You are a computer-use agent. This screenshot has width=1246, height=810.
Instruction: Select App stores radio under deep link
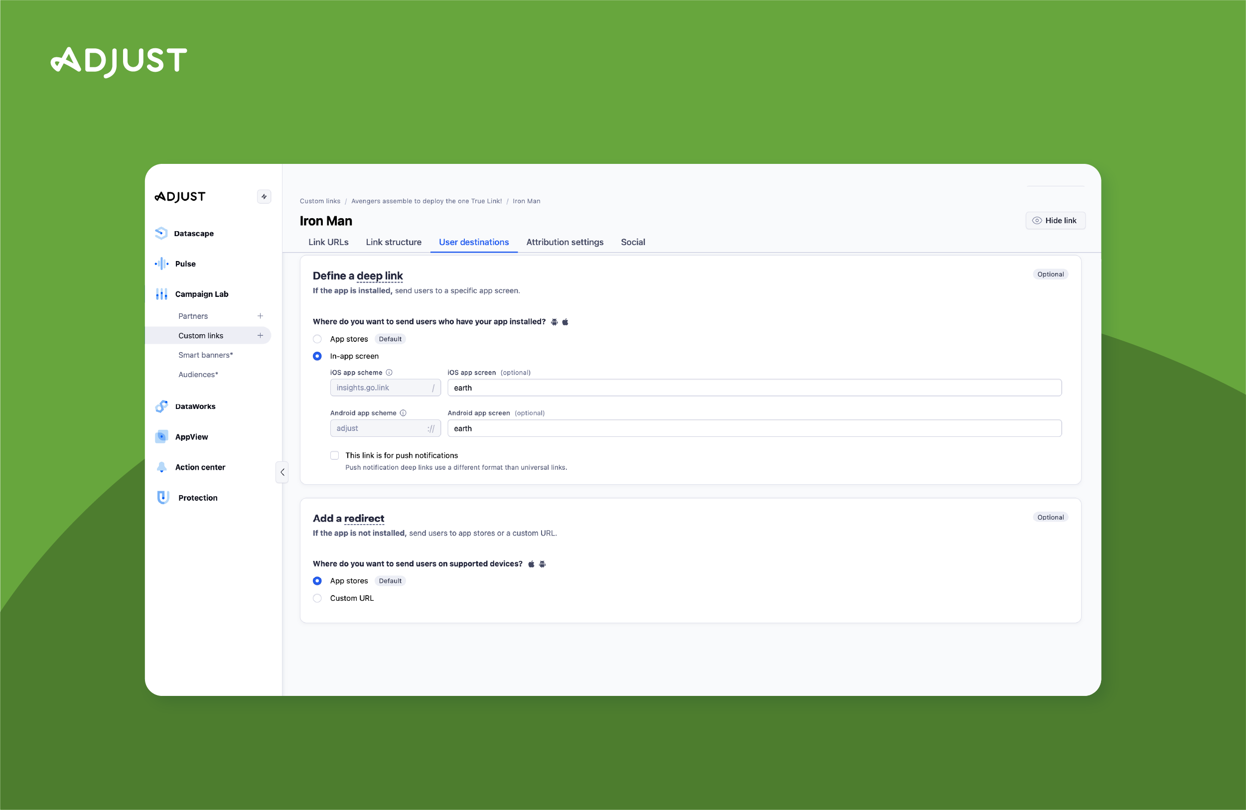point(317,339)
